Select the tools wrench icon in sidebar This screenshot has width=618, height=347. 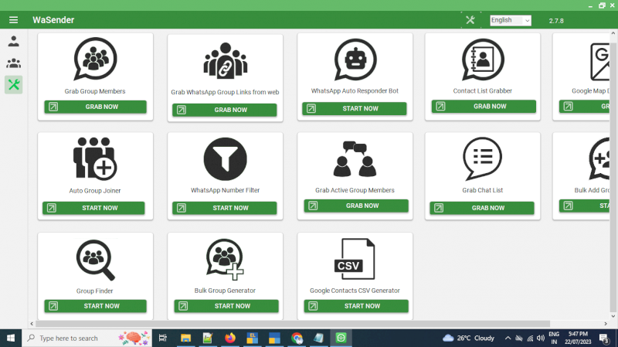click(x=13, y=85)
